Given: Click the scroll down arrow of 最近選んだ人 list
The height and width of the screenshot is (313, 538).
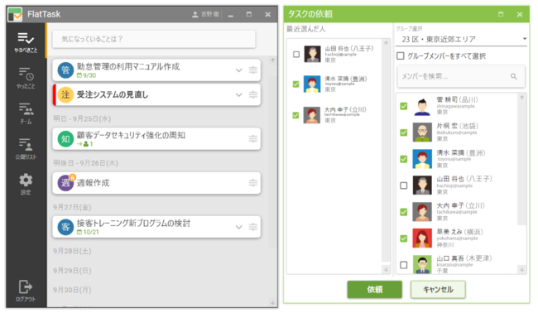Looking at the screenshot, I should click(x=386, y=269).
